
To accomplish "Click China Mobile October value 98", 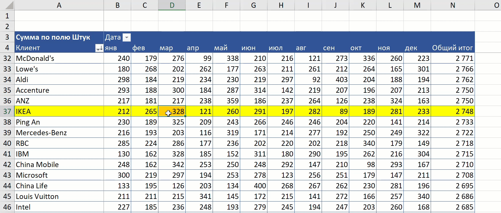I will 363,164.
